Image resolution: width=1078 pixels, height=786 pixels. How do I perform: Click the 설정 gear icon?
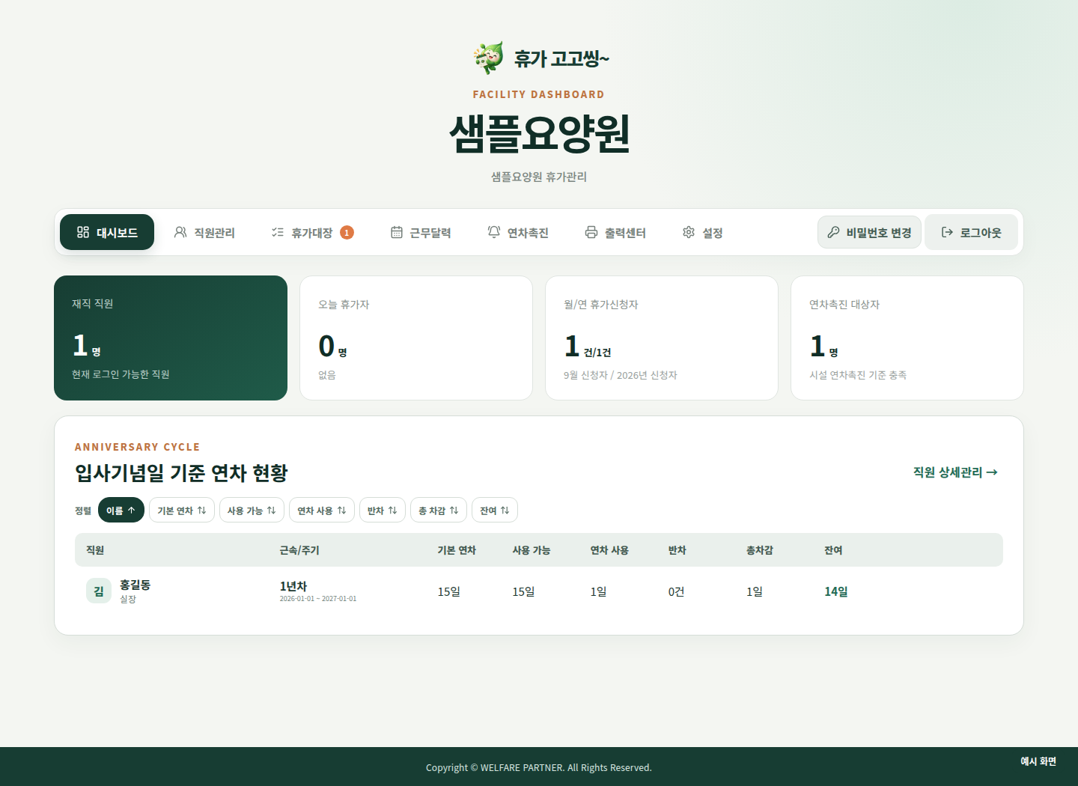689,232
